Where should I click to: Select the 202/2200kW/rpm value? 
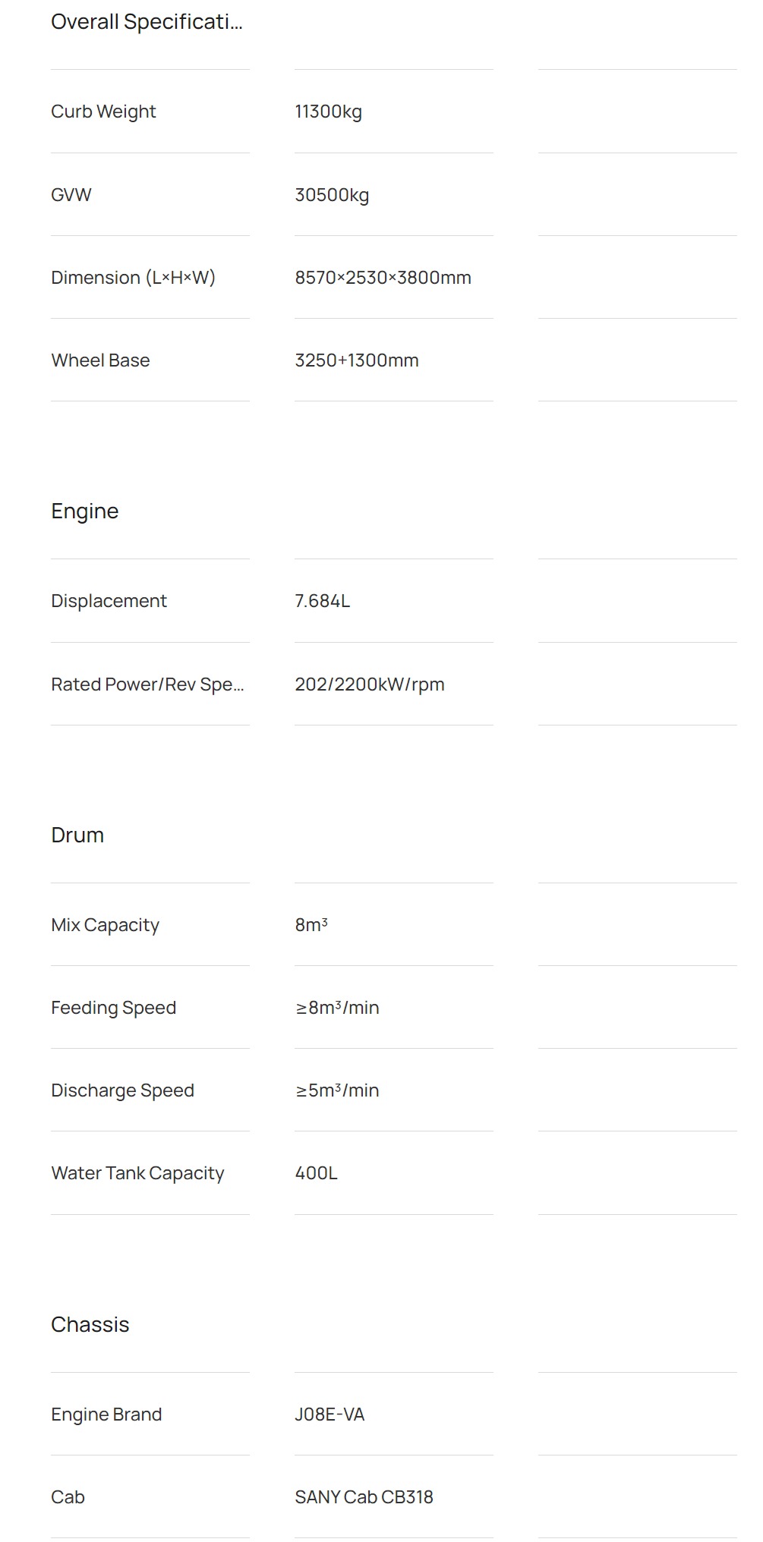click(370, 684)
